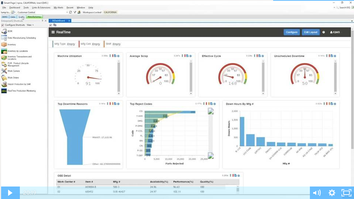Expand the View dropdown in shortcuts panel
Screen dimensions: 354x199
[x=30, y=25]
